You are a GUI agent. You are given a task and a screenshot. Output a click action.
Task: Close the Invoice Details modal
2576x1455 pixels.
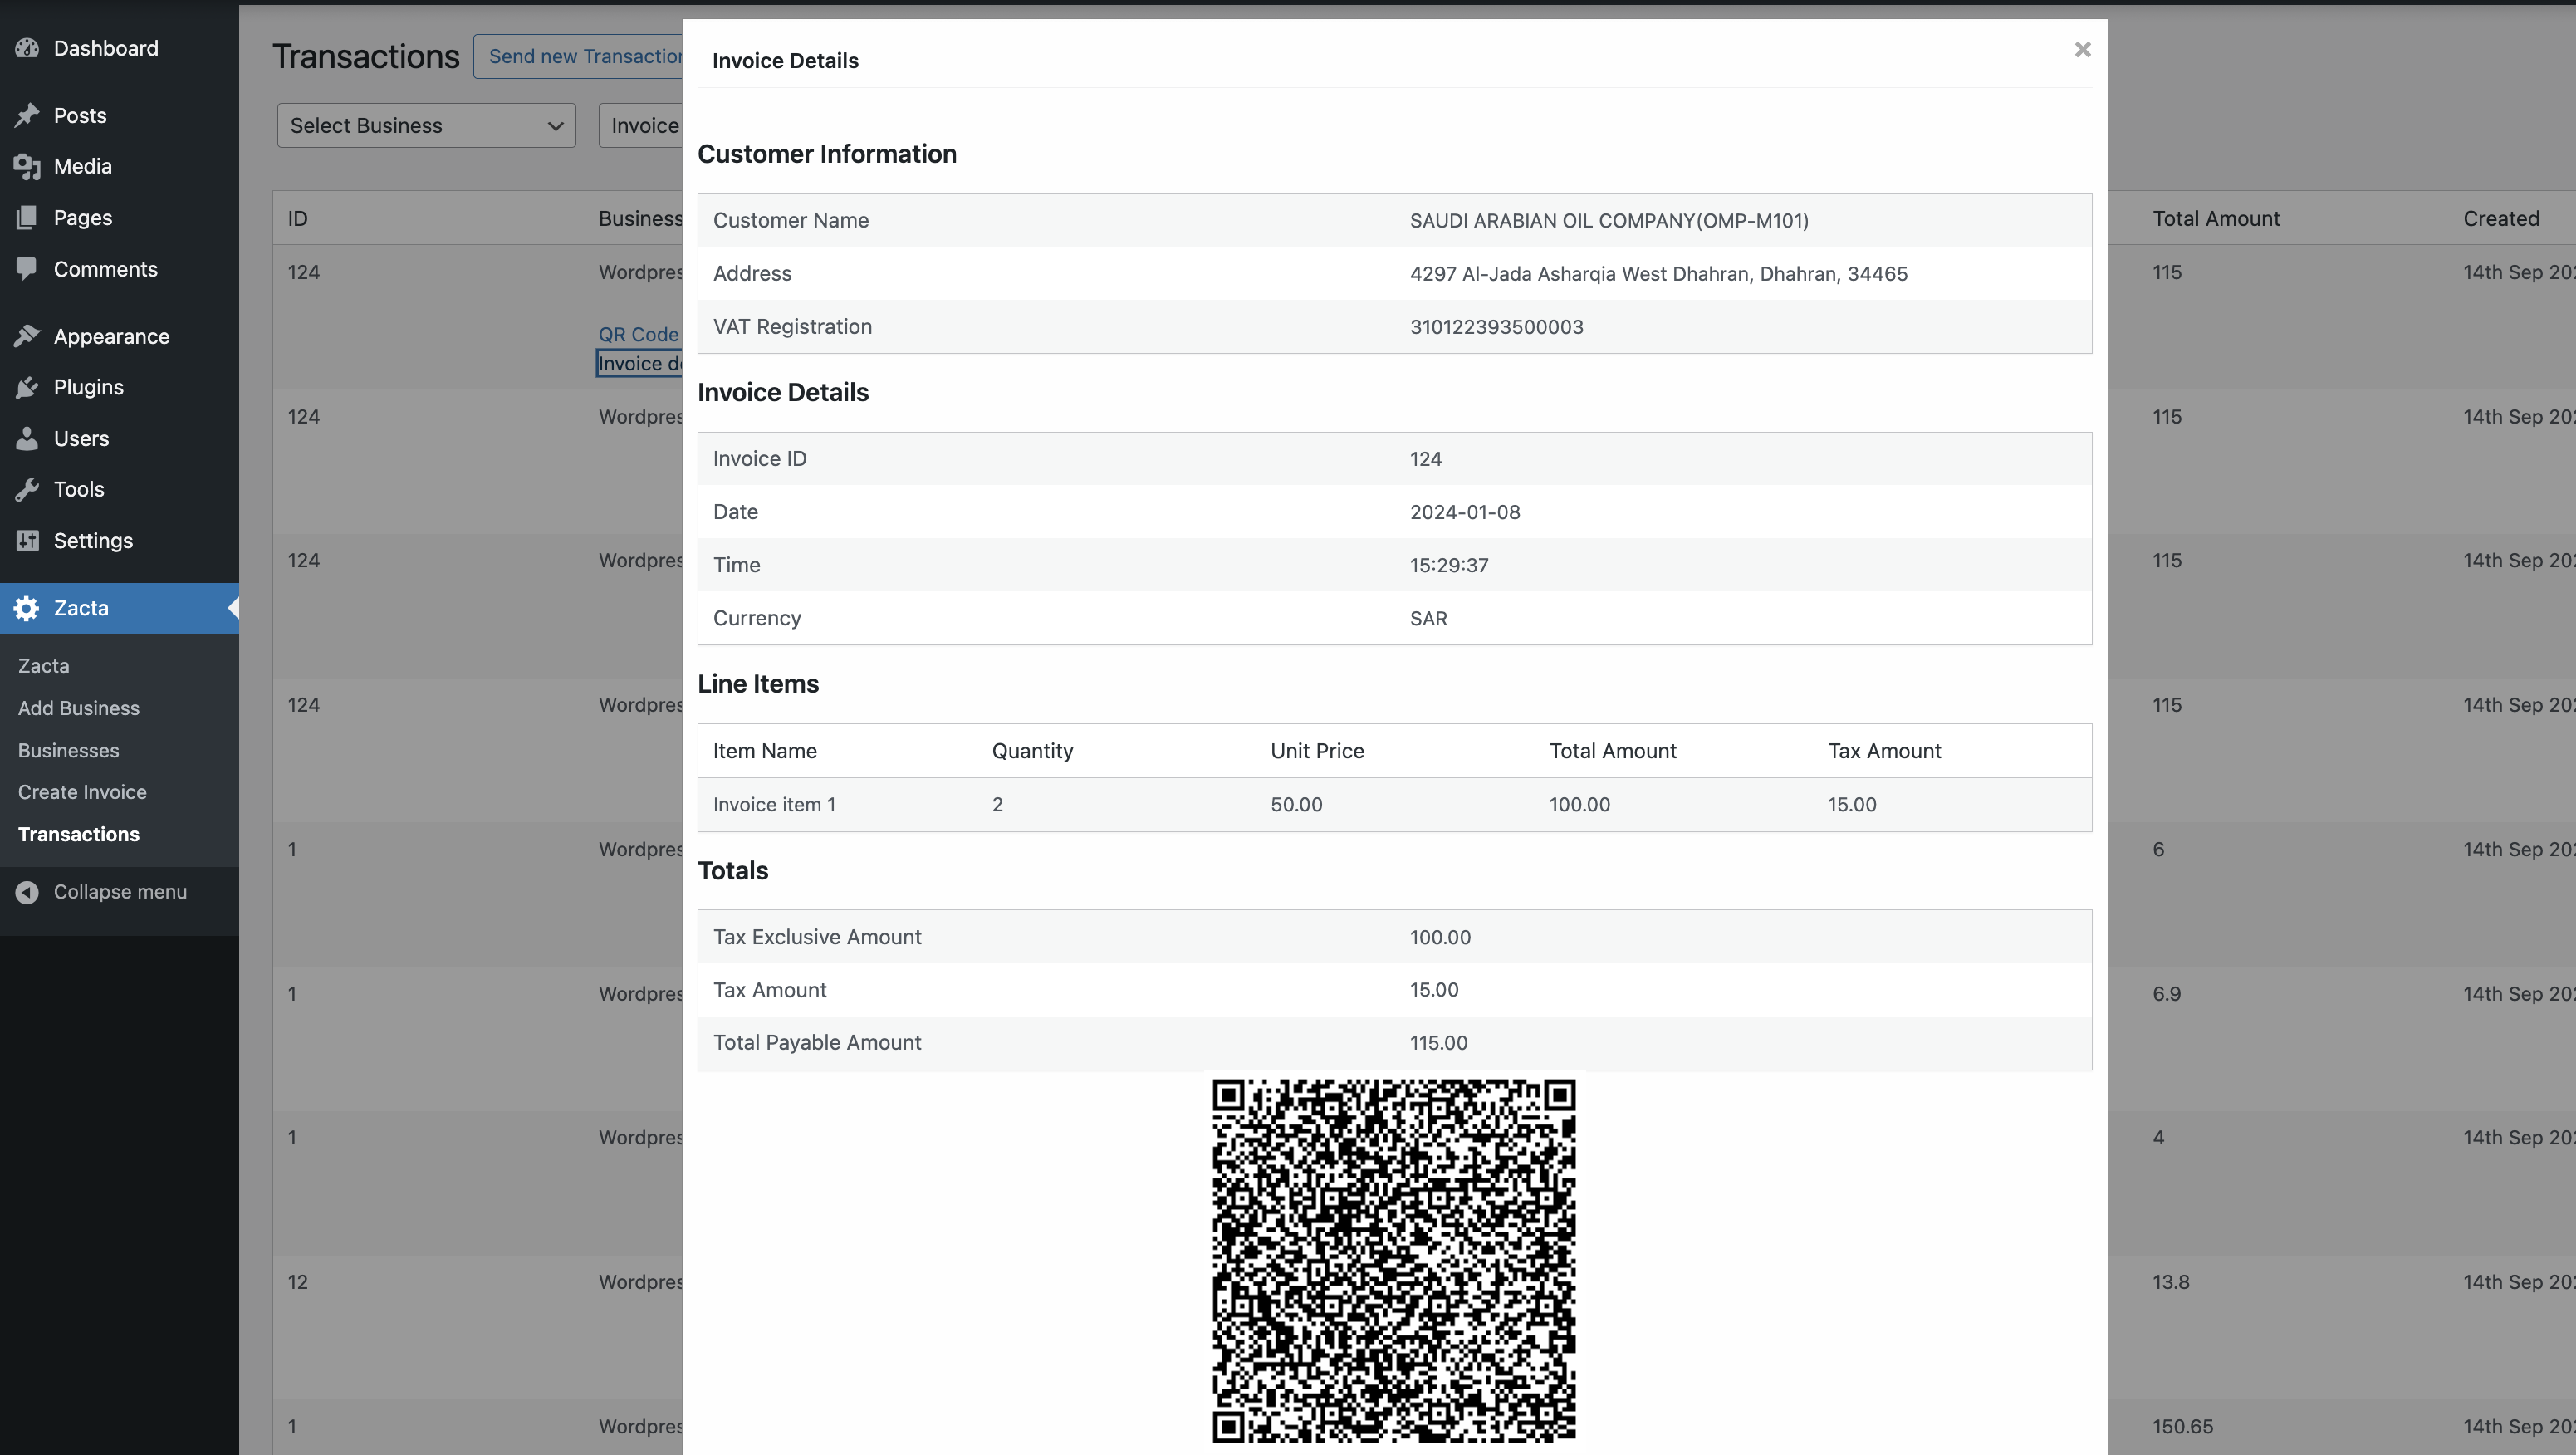pyautogui.click(x=2083, y=50)
